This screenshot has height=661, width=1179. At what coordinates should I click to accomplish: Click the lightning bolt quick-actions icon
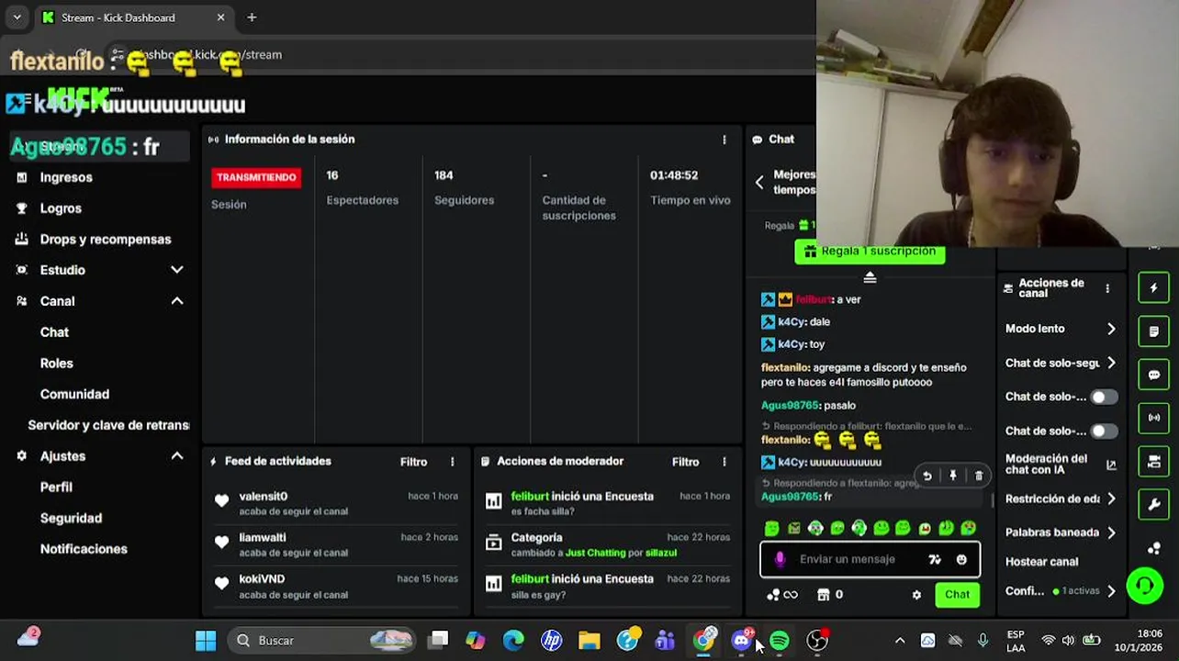tap(1154, 288)
